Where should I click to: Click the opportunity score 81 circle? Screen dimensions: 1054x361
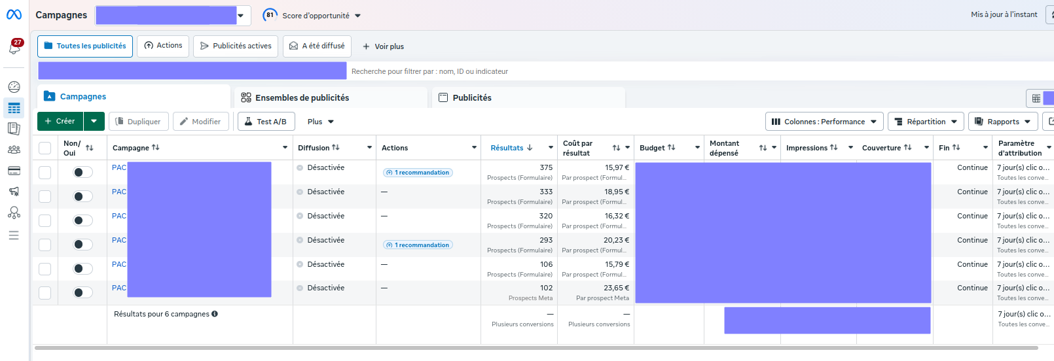point(270,15)
